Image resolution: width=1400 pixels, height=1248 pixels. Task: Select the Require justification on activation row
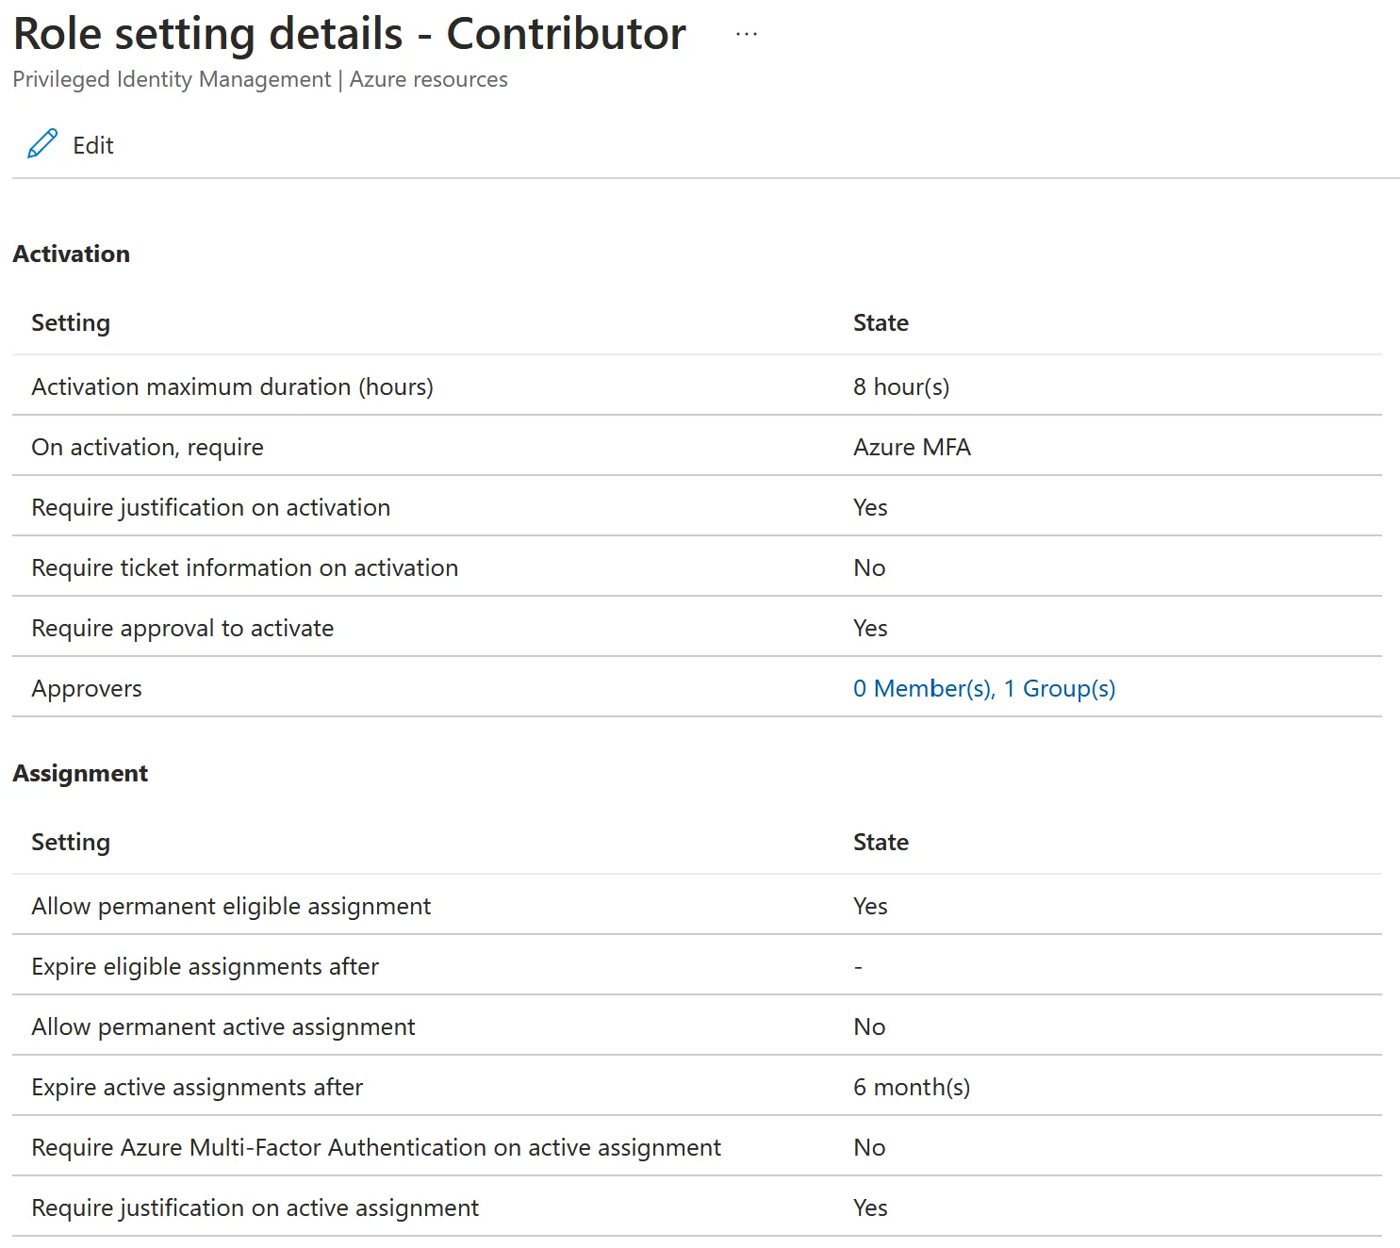click(x=210, y=508)
